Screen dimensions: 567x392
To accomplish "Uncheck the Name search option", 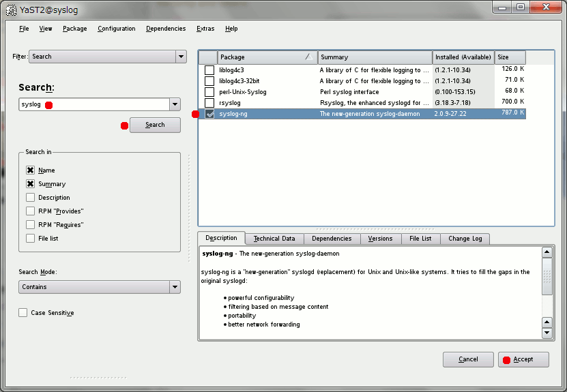I will click(x=31, y=170).
